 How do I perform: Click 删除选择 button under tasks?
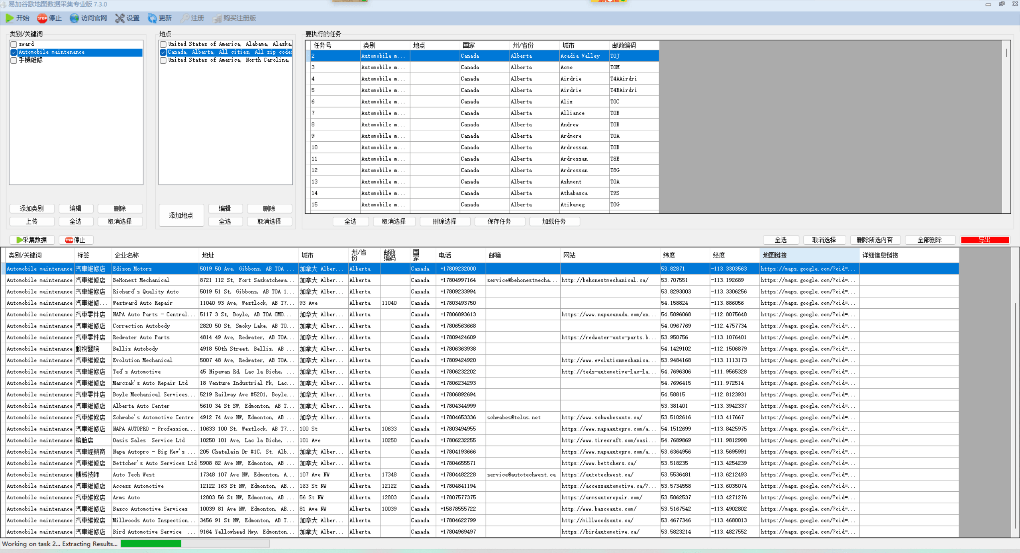[445, 222]
